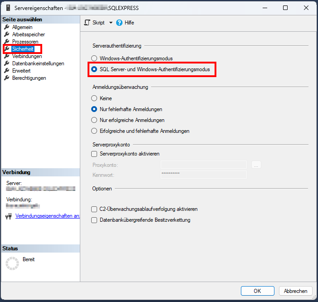Close the Servereigenschaften dialog
The image size is (318, 302).
[x=306, y=8]
